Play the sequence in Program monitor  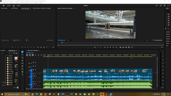pos(110,47)
